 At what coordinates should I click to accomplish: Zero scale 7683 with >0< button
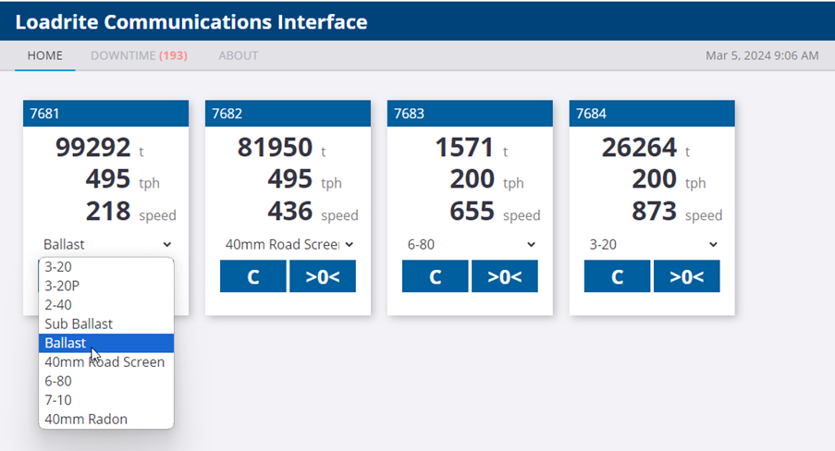click(505, 276)
